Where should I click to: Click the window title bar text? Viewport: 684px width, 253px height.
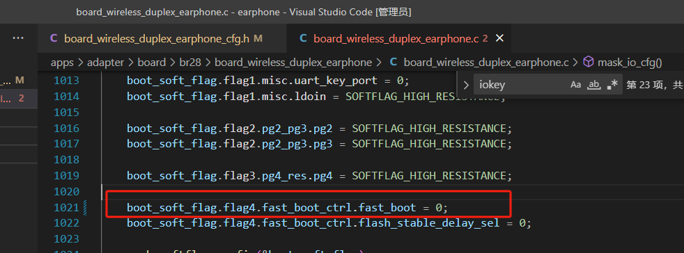pos(243,12)
